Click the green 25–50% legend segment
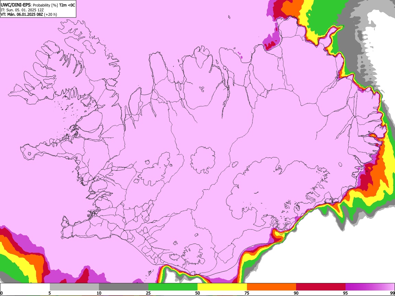The image size is (395, 296). coord(173,287)
